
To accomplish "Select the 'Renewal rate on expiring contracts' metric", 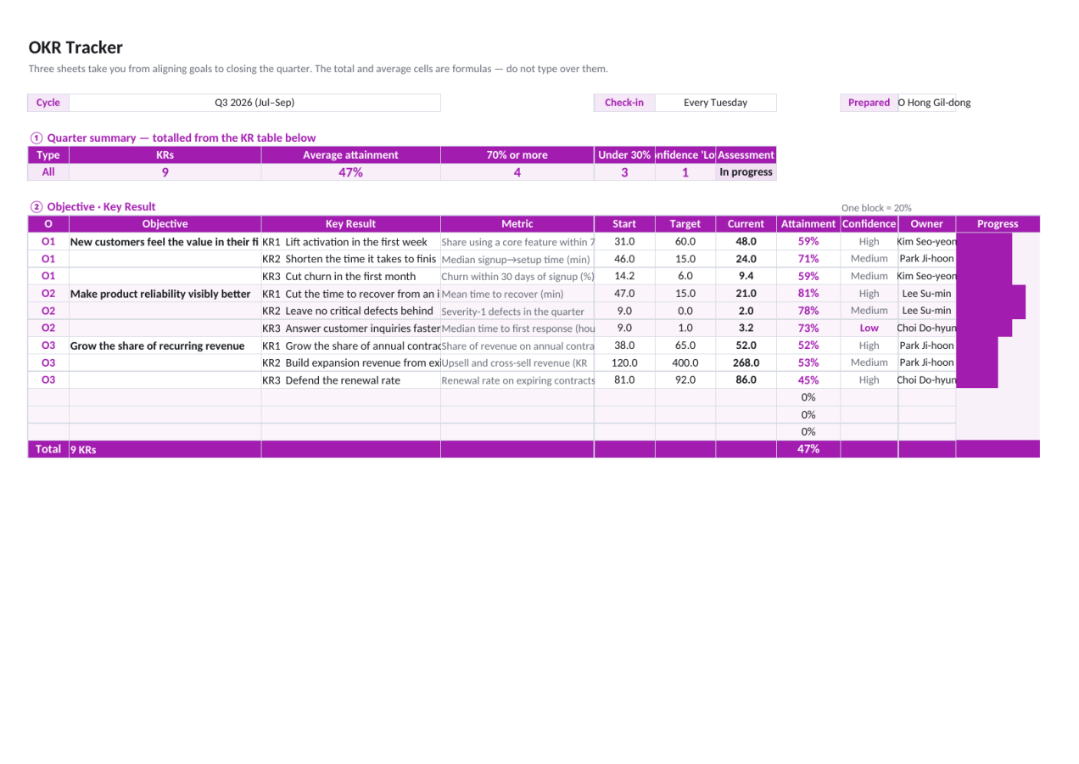I will 517,380.
